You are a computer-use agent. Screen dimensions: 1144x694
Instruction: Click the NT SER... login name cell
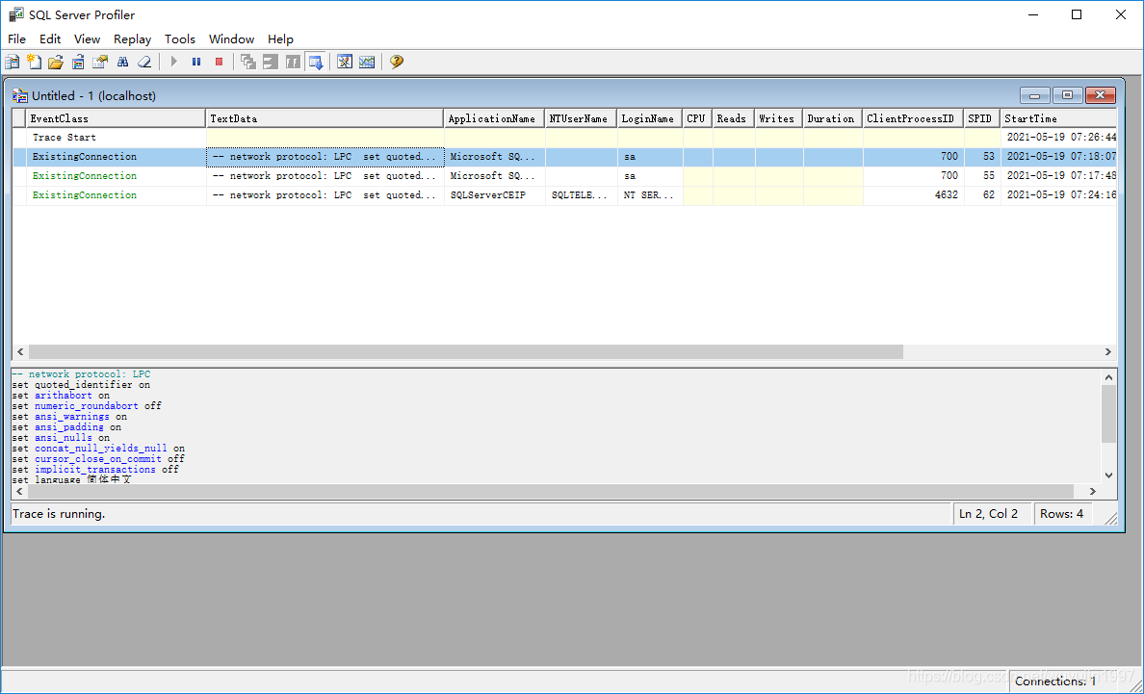pyautogui.click(x=650, y=195)
